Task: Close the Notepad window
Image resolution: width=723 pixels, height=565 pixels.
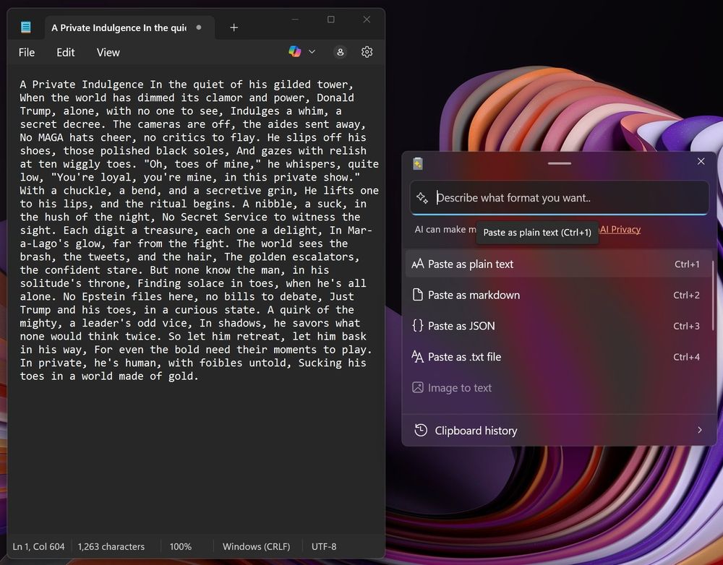Action: 367,20
